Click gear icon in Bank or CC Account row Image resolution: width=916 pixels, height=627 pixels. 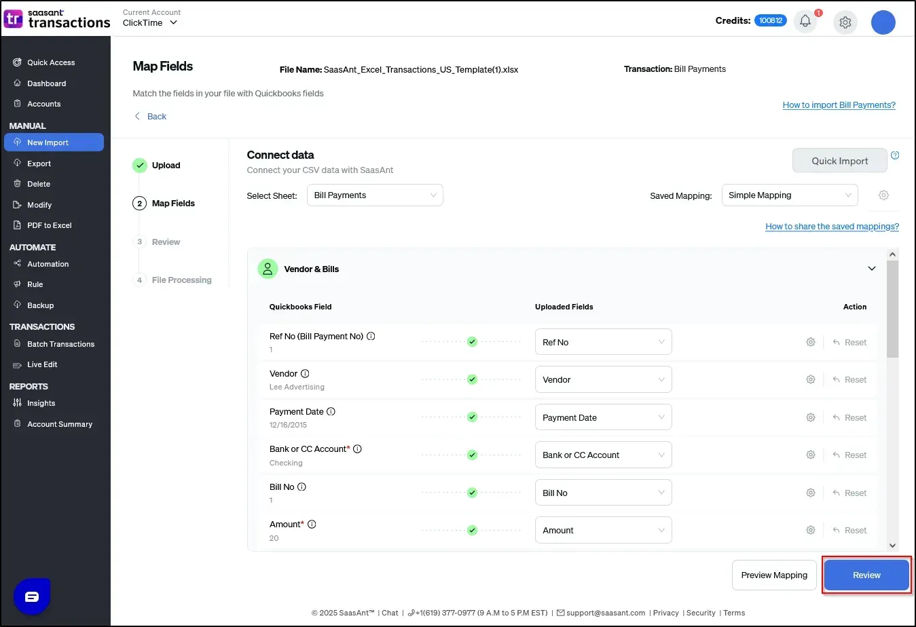coord(811,455)
